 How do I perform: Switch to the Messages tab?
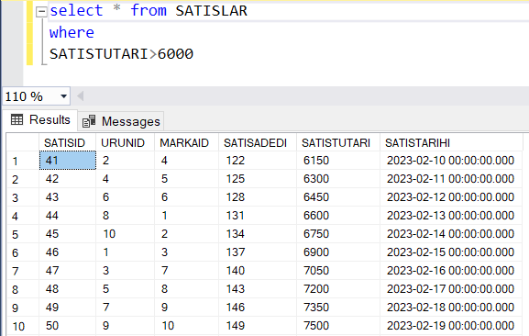coord(121,121)
